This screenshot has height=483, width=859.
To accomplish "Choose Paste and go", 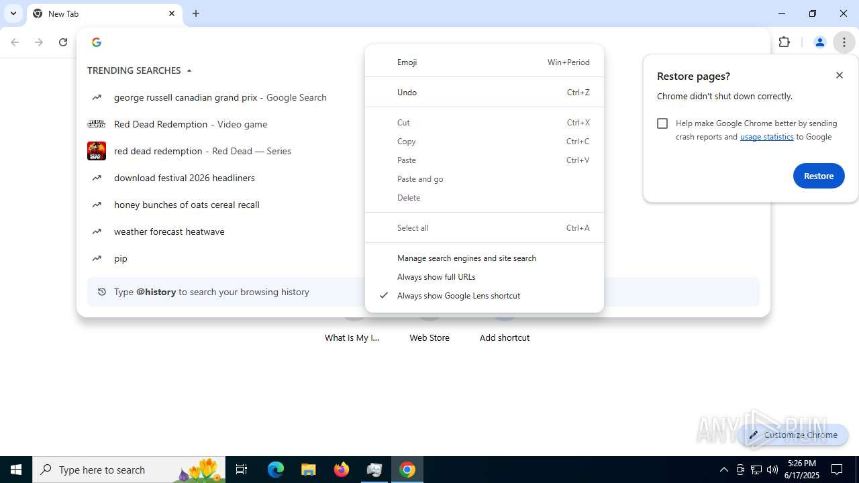I will pos(485,179).
